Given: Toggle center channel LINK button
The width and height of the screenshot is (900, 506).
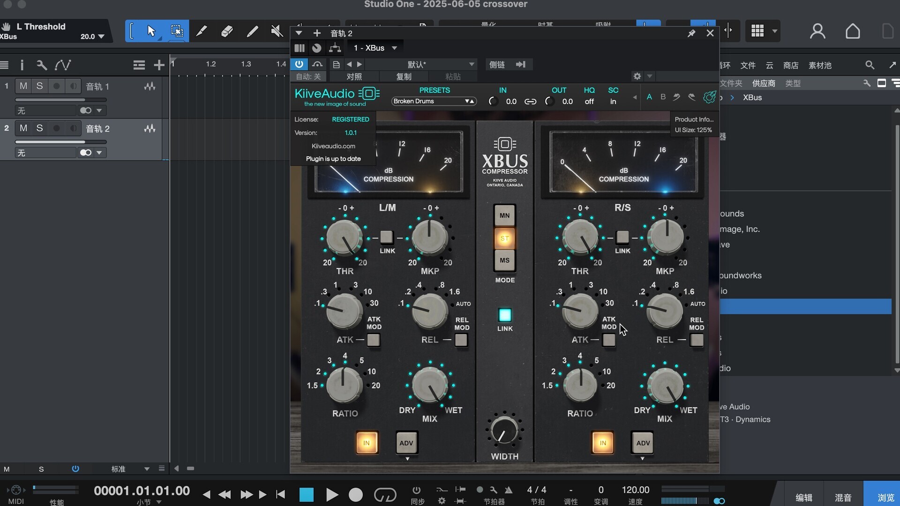Looking at the screenshot, I should click(505, 315).
